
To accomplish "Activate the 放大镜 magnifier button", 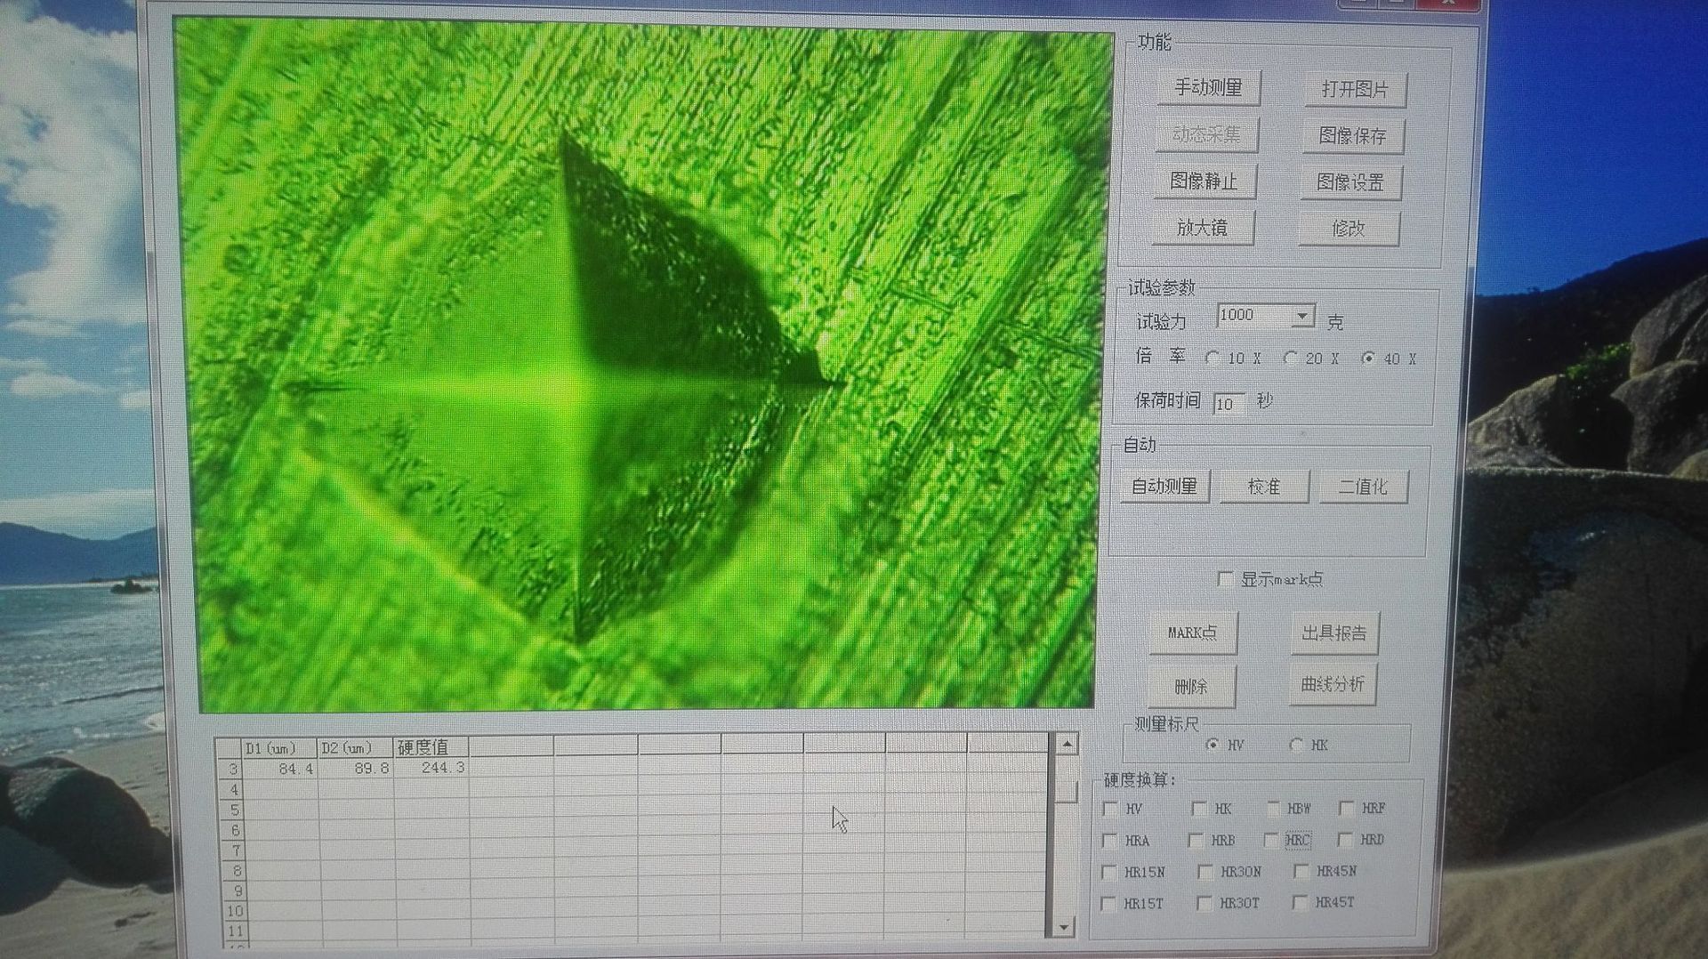I will pos(1202,228).
